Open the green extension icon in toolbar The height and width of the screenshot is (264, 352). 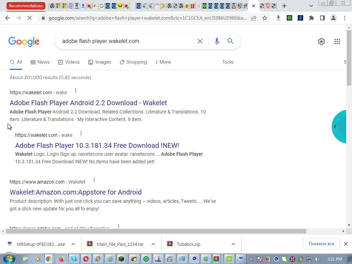click(289, 18)
